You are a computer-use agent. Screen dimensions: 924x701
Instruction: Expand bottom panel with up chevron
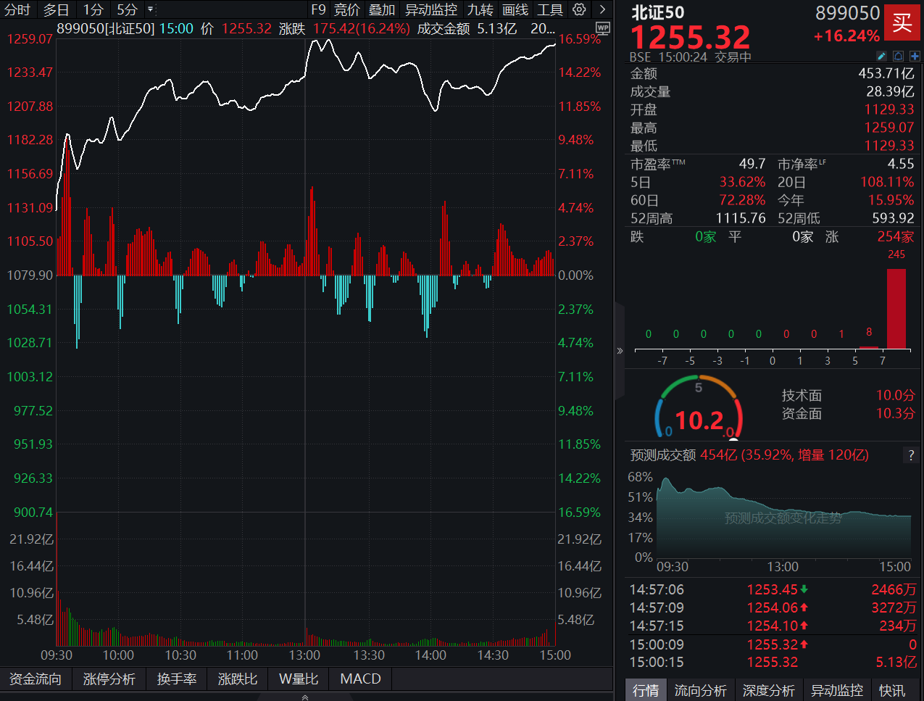[305, 697]
